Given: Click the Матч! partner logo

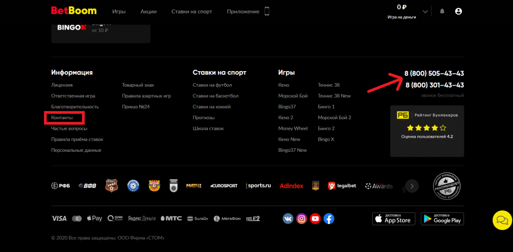Looking at the screenshot, I should 194,186.
